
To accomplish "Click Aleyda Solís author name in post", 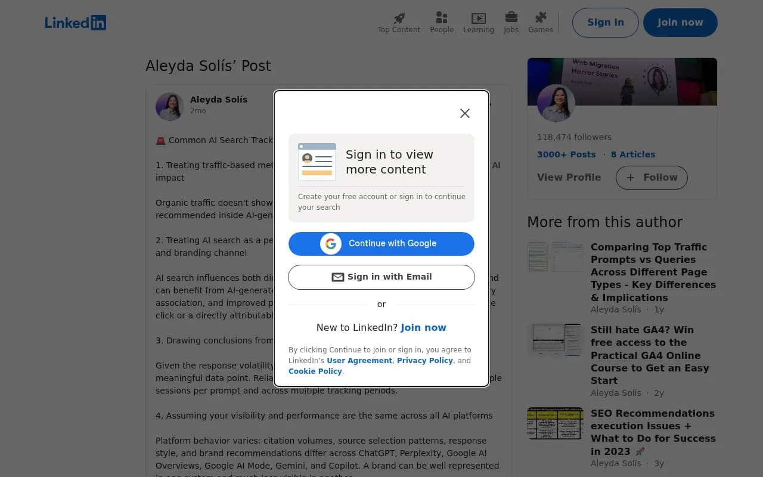I will click(219, 100).
